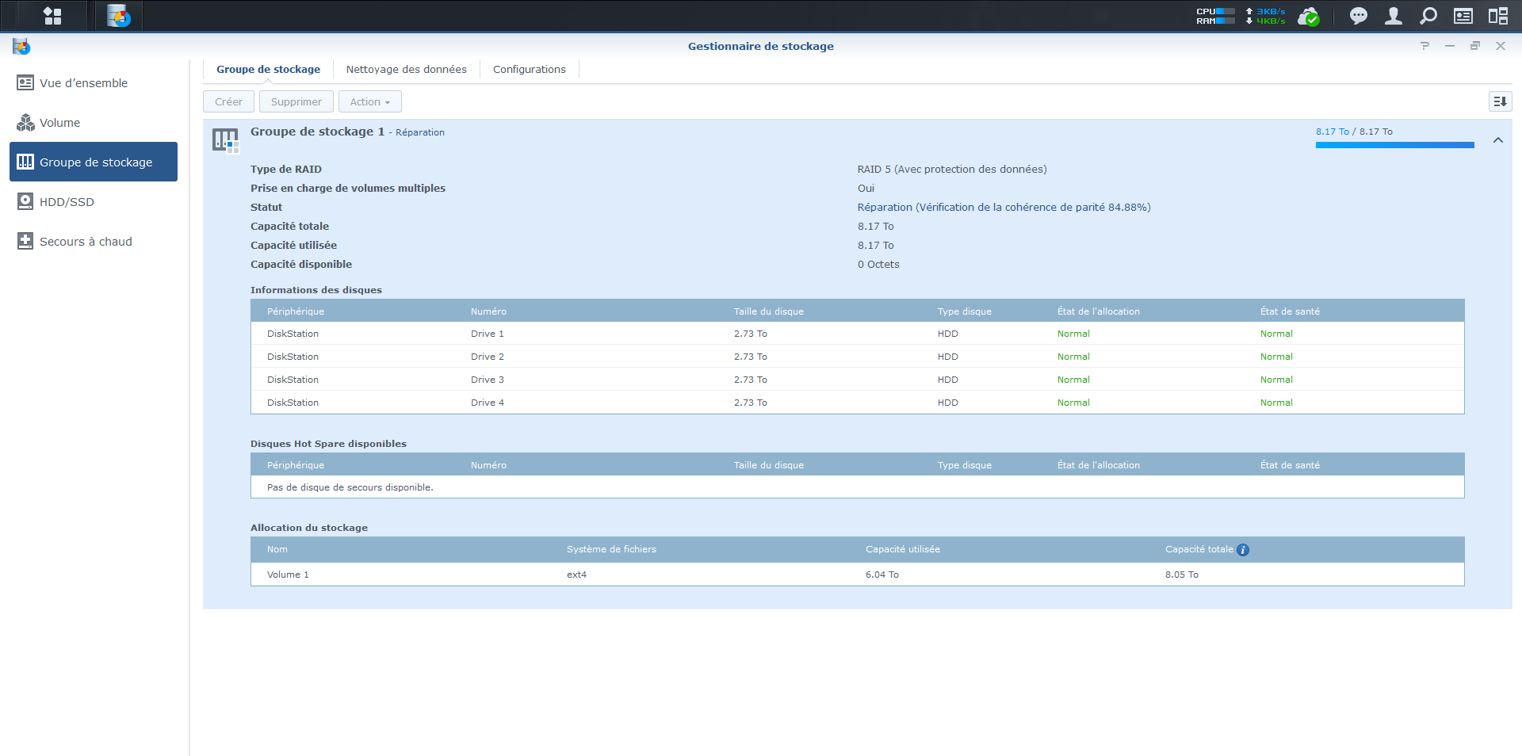Open the DSM main menu grid icon

click(x=52, y=16)
